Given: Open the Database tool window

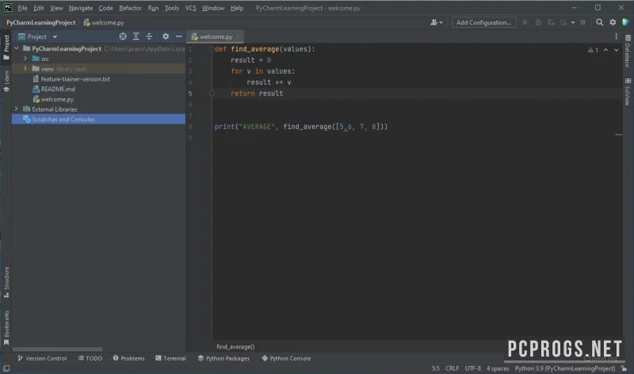Looking at the screenshot, I should (x=628, y=52).
